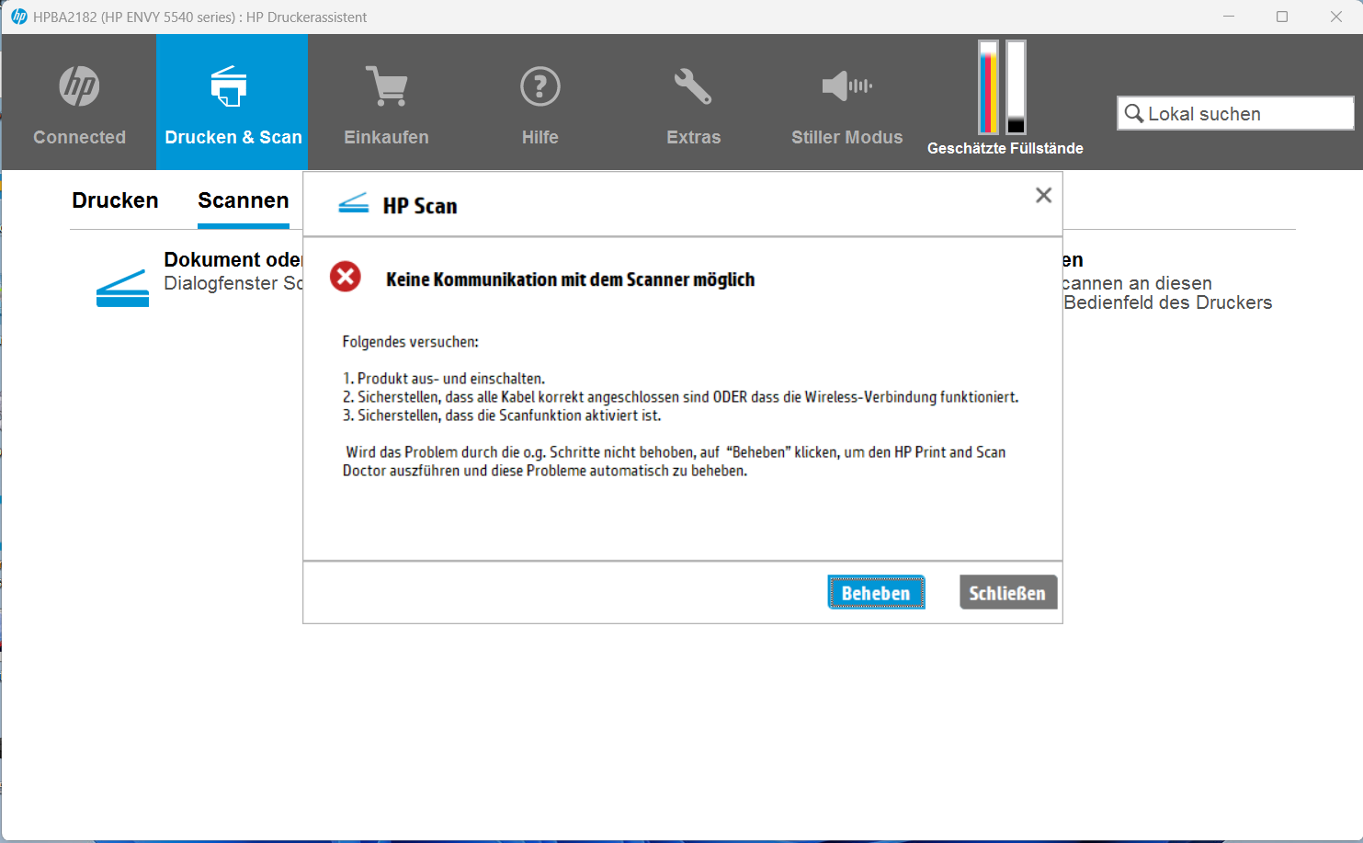The image size is (1363, 843).
Task: Click the HP Scan dialog title text
Action: 420,206
